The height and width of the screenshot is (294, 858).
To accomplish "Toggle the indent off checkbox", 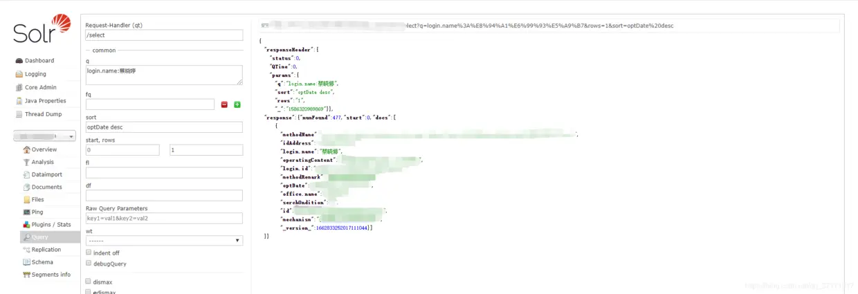I will click(89, 252).
